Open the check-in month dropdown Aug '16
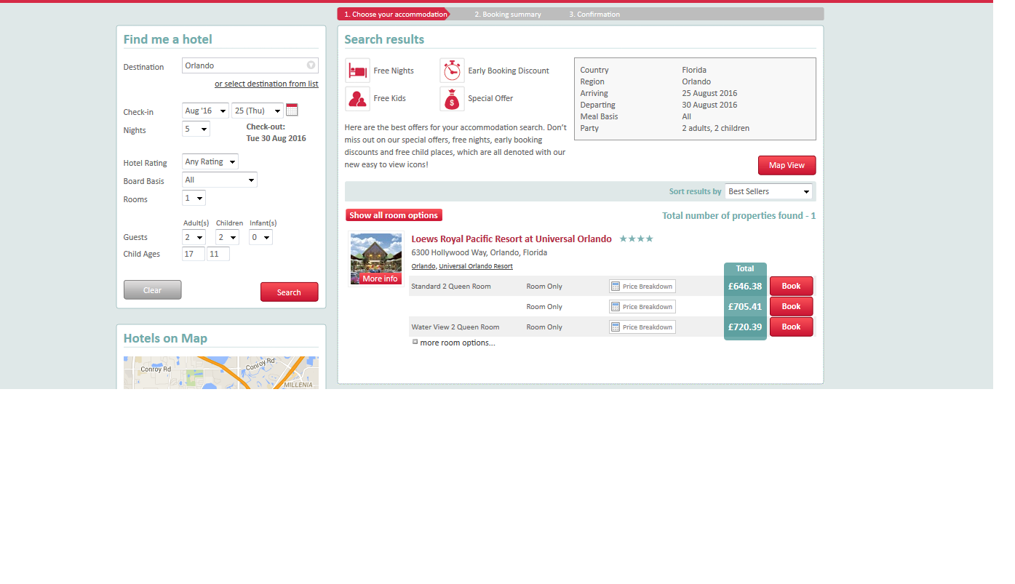 pyautogui.click(x=205, y=111)
